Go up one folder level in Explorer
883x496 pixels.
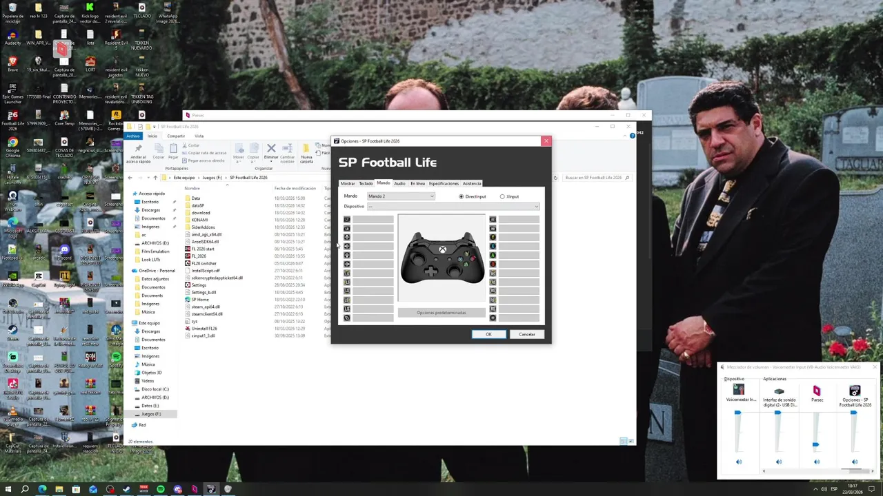point(155,178)
